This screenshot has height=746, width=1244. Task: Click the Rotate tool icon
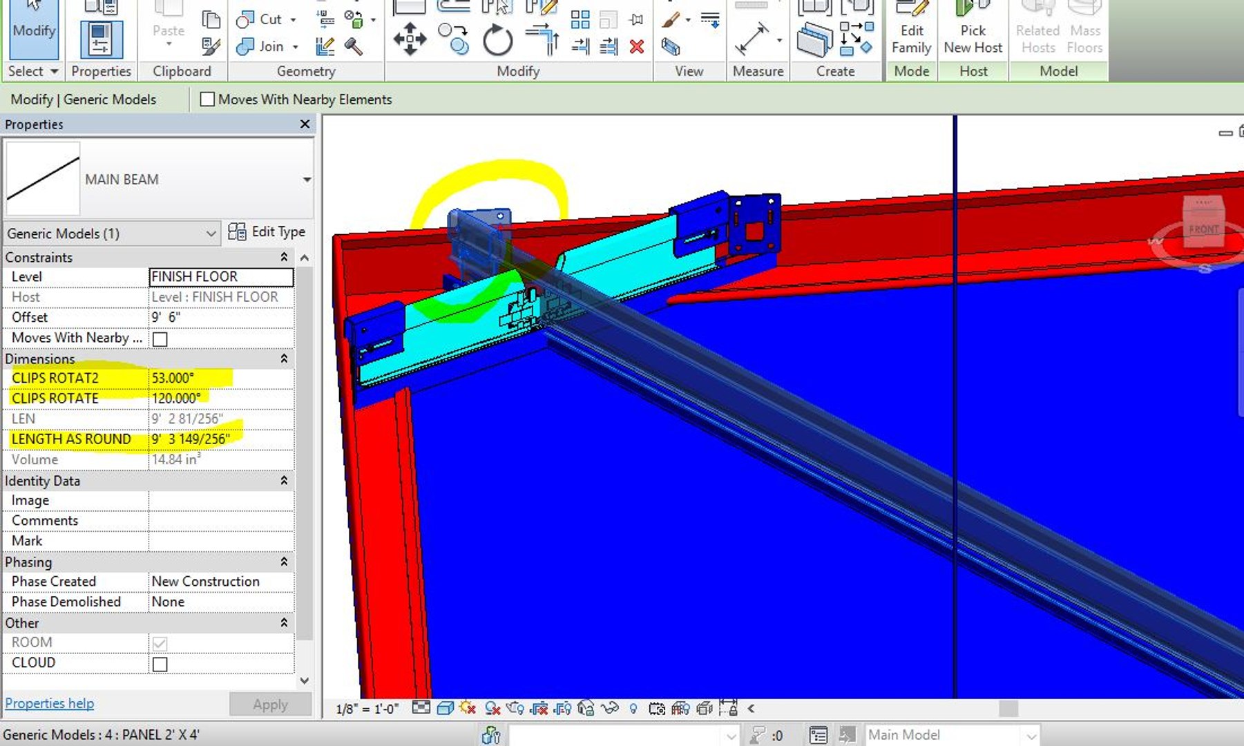pos(497,40)
